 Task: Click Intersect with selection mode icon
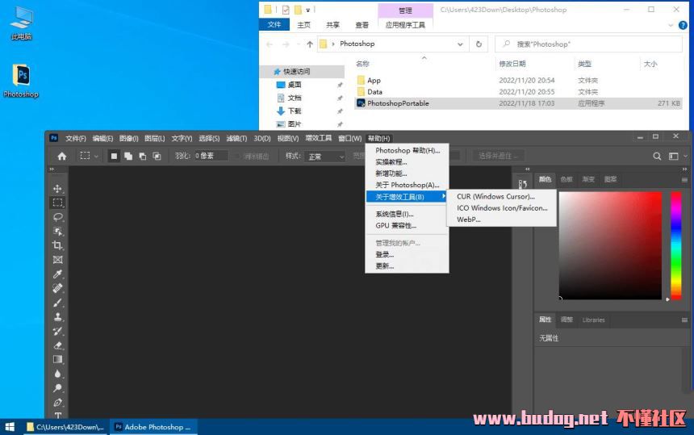(x=157, y=156)
